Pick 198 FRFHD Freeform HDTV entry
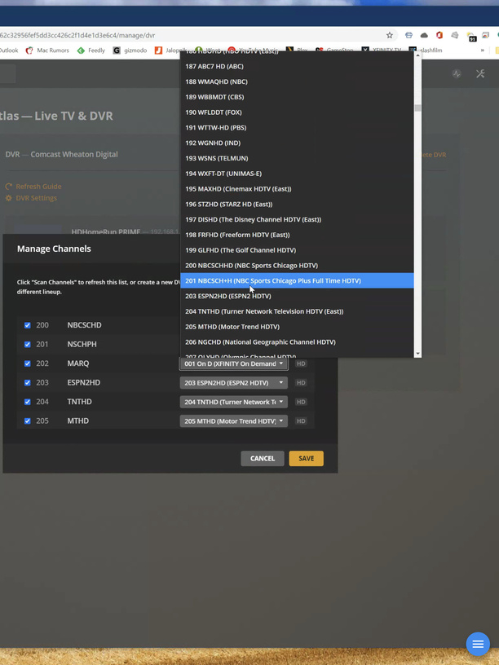The image size is (499, 665). tap(297, 235)
